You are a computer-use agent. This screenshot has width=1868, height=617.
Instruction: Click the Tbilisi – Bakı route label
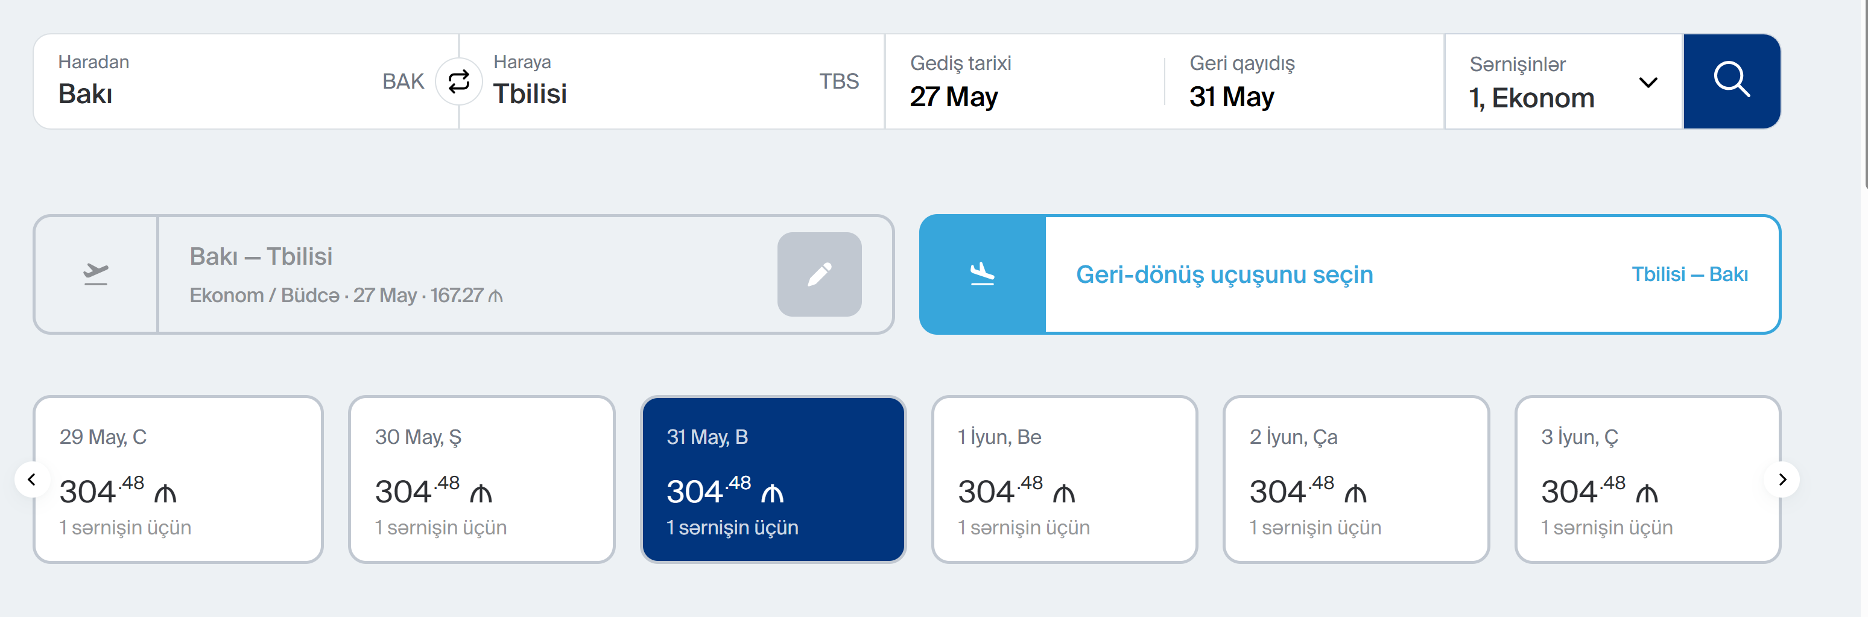pyautogui.click(x=1689, y=274)
